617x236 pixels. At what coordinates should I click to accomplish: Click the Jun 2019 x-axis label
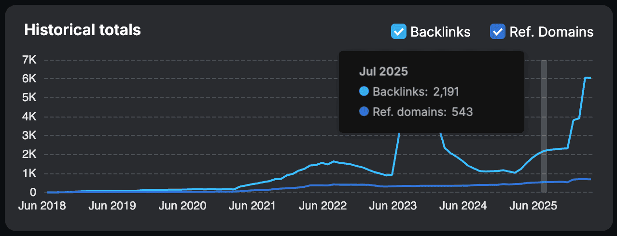[112, 206]
